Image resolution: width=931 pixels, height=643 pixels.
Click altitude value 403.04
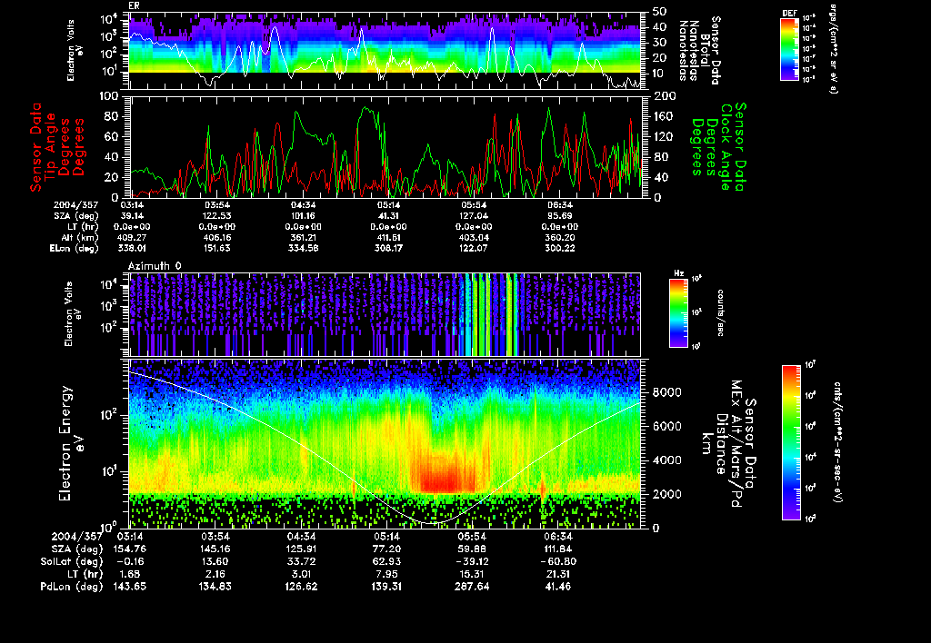(x=473, y=237)
